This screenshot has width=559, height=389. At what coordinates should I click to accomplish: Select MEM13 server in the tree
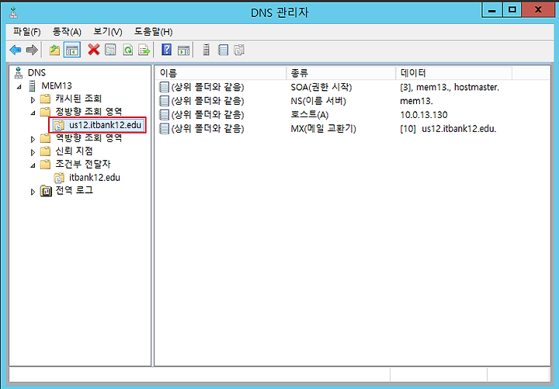point(57,85)
